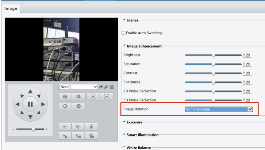Turn on the sun-burst light button
Viewport: 265px width, 150px height.
(x=65, y=126)
